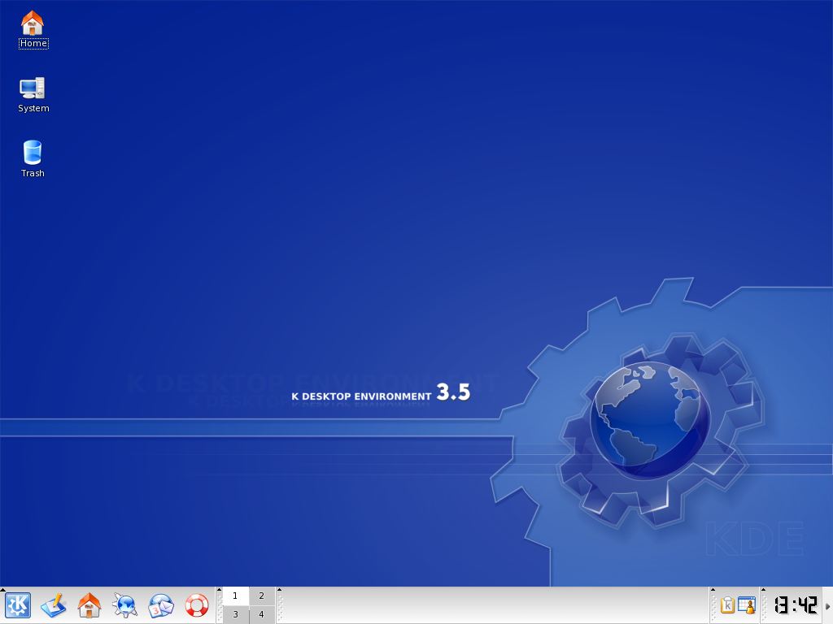Click the 13:42 digital clock
This screenshot has width=833, height=624.
[x=796, y=605]
